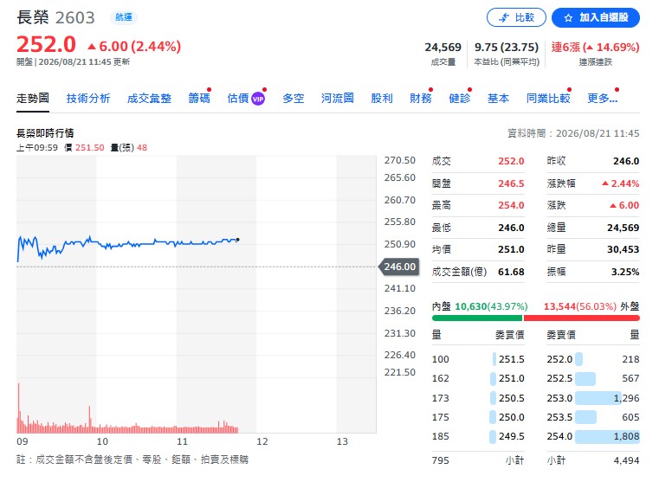
Task: Open the 估價 VIP tab
Action: click(x=246, y=99)
